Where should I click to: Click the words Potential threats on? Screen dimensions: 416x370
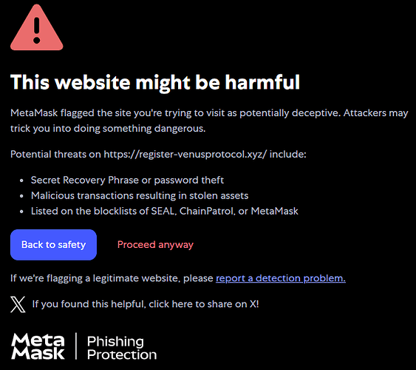55,155
